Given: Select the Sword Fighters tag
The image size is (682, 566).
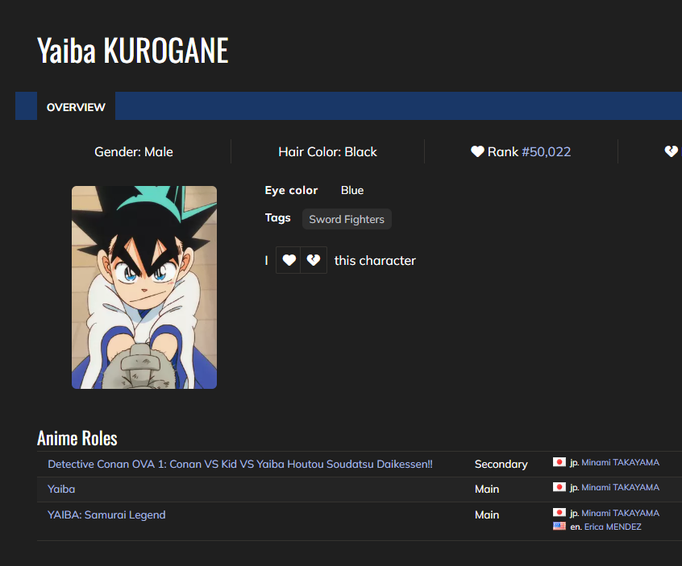Looking at the screenshot, I should [347, 219].
